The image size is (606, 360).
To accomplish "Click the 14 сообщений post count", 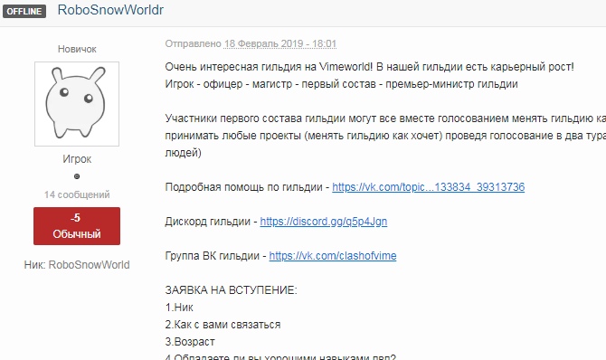I will click(x=77, y=194).
